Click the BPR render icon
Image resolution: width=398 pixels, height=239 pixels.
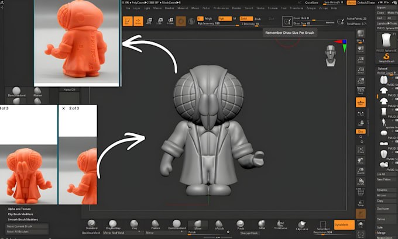click(x=361, y=34)
